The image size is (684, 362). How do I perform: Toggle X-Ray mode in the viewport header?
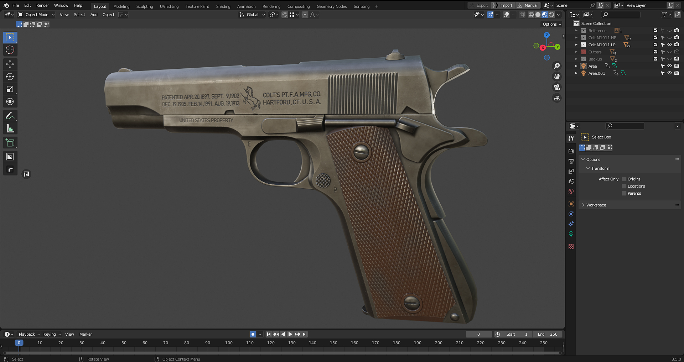[x=522, y=15]
